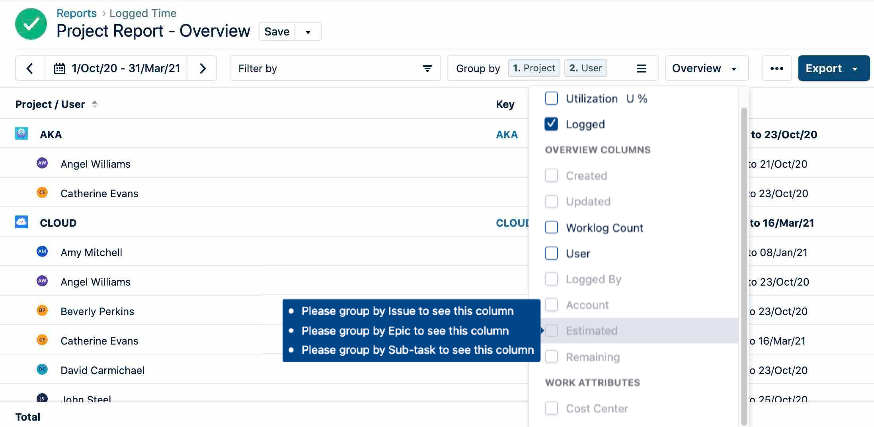Click the green checkmark report logo
This screenshot has width=874, height=427.
pos(31,24)
